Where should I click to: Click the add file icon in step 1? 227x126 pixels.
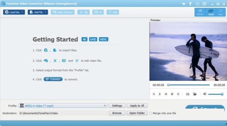tap(55, 50)
